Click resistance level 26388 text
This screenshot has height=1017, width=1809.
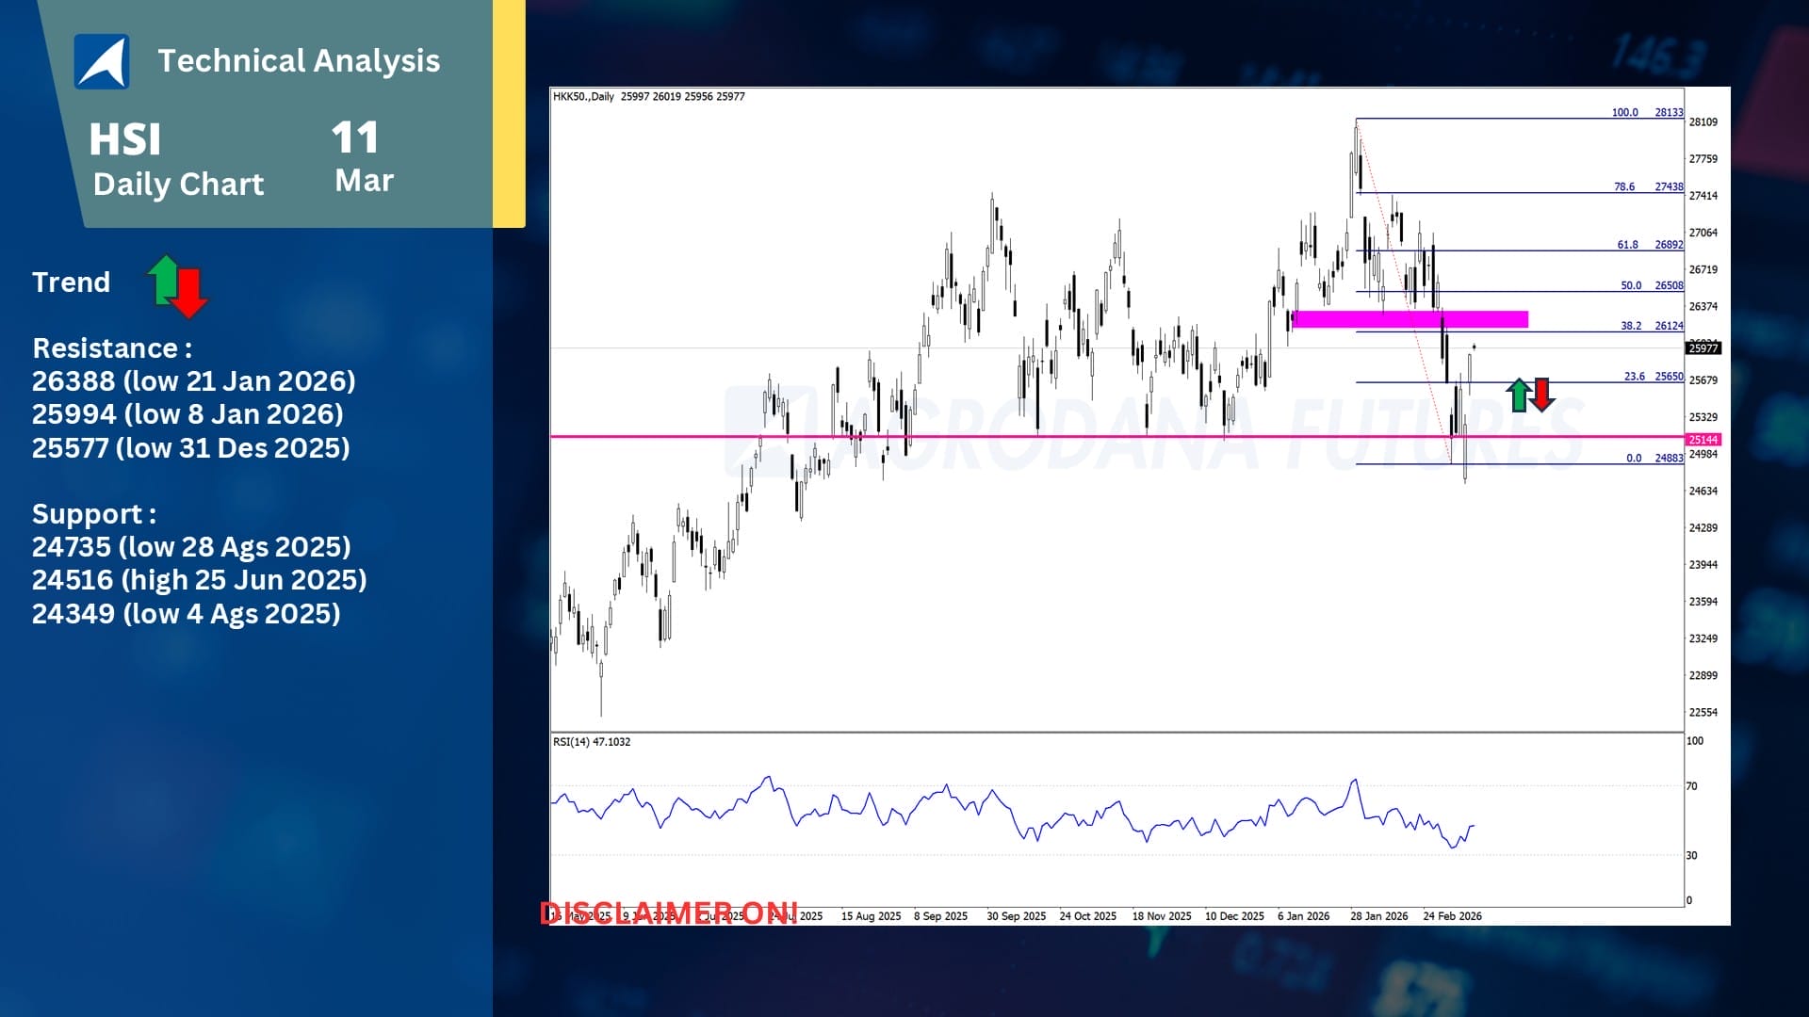click(x=193, y=381)
